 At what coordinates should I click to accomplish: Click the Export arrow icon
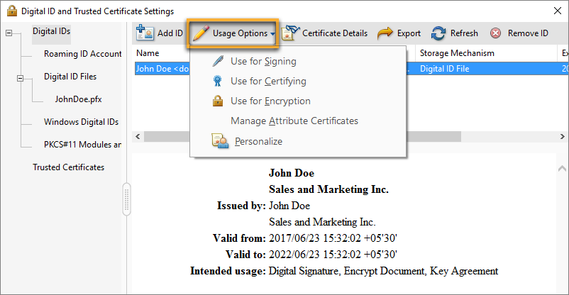385,33
